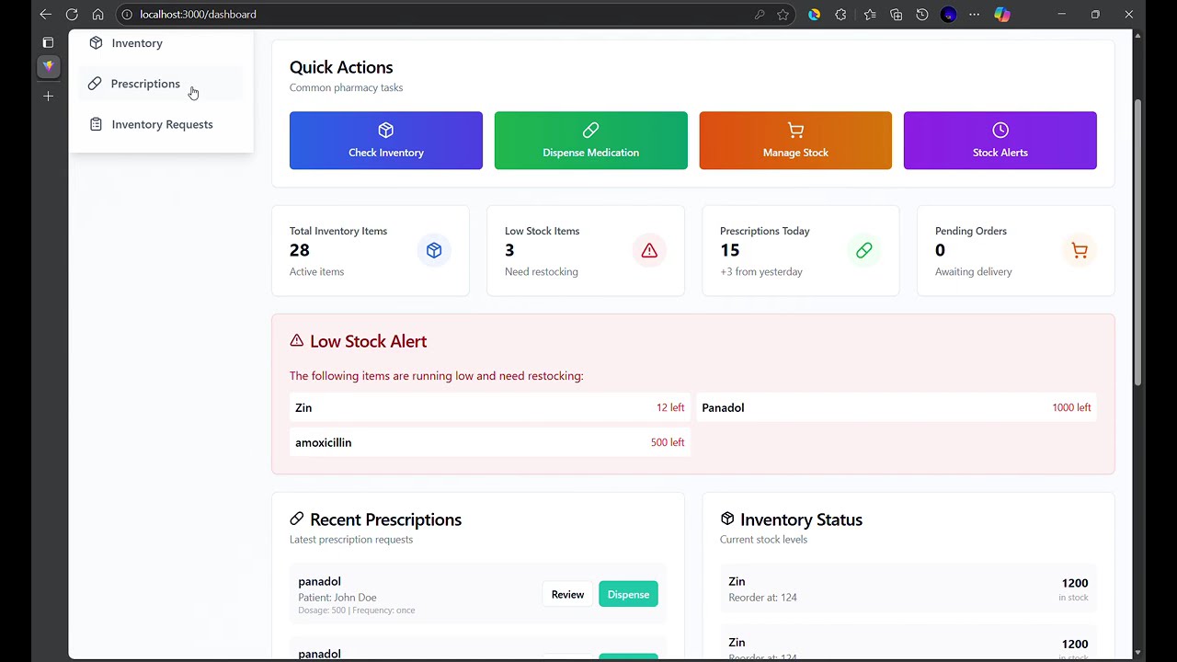Open browser Settings and more menu
1177x662 pixels.
[975, 15]
